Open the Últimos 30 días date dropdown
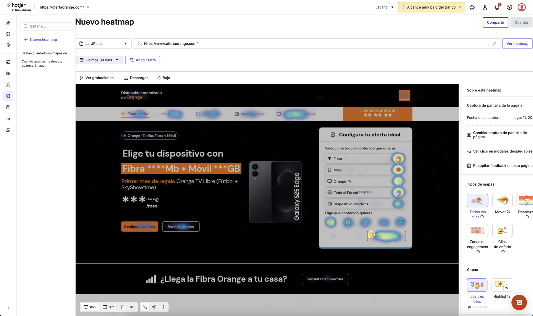This screenshot has height=316, width=533. 99,60
